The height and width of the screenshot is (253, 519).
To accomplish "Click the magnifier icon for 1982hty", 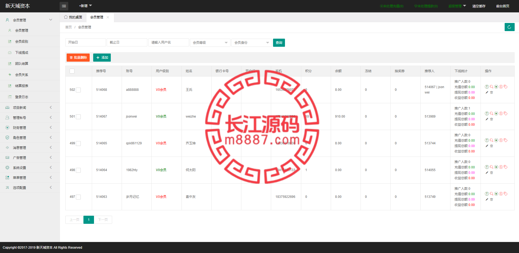I will click(x=491, y=167).
